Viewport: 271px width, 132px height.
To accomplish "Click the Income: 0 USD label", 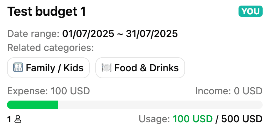I will [229, 91].
